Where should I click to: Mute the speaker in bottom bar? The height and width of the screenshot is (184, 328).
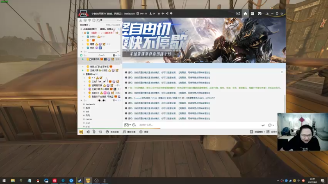pos(89,132)
